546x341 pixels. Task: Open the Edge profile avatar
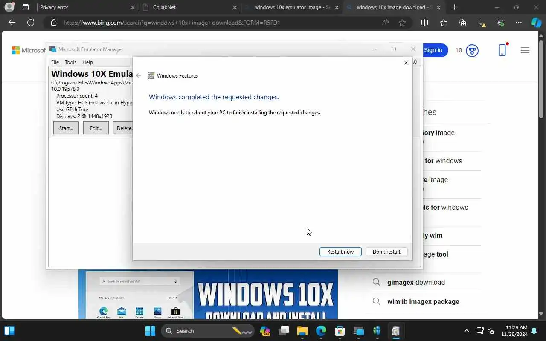(x=9, y=7)
